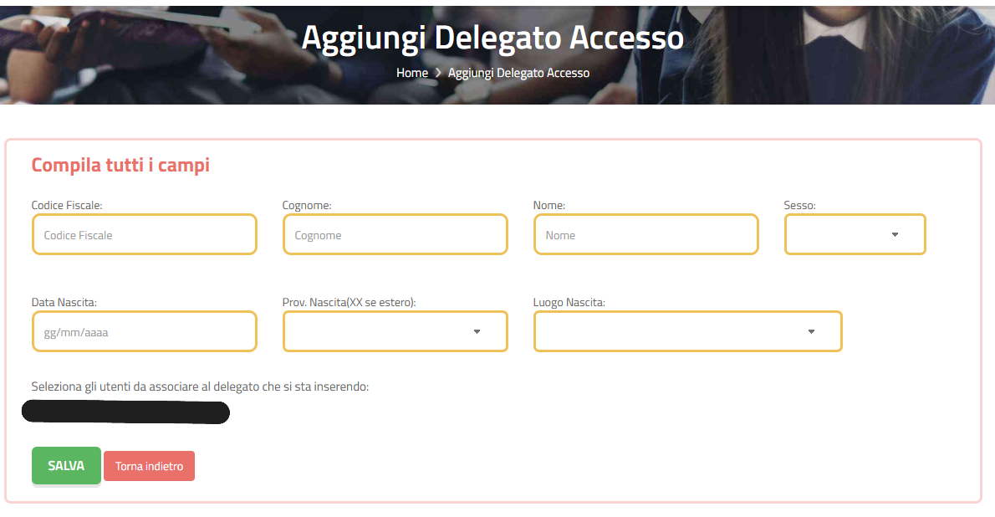This screenshot has width=995, height=517.
Task: Click the Cognome field label
Action: pos(307,205)
